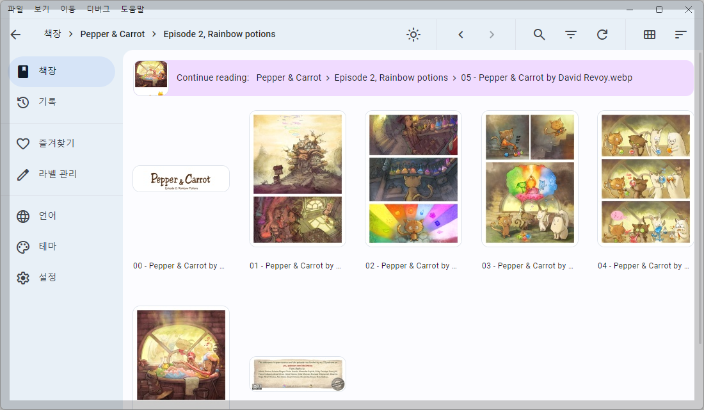Image resolution: width=704 pixels, height=410 pixels.
Task: Click the bookshelf icon beside 책장
Action: point(23,71)
